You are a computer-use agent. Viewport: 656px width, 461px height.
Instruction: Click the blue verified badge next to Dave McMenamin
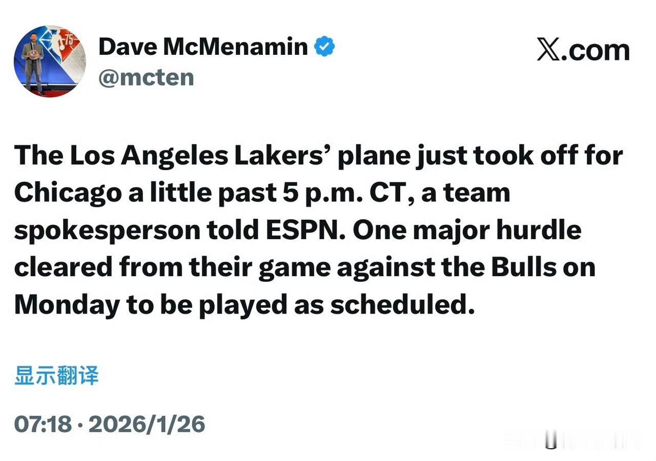[x=325, y=45]
